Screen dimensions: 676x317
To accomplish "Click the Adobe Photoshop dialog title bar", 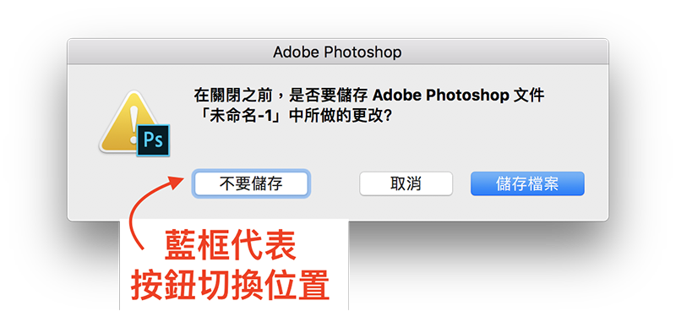I will coord(337,52).
